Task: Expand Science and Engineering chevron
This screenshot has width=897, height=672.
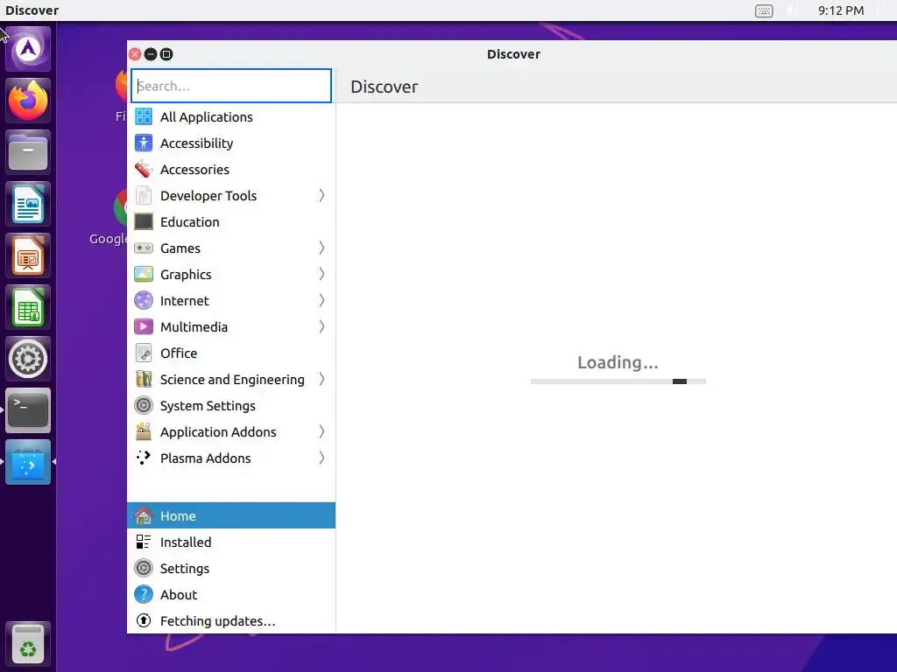Action: [x=321, y=380]
